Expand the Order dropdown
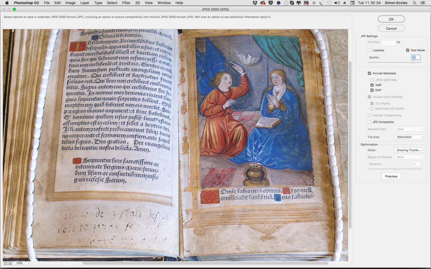This screenshot has width=431, height=269. click(410, 150)
